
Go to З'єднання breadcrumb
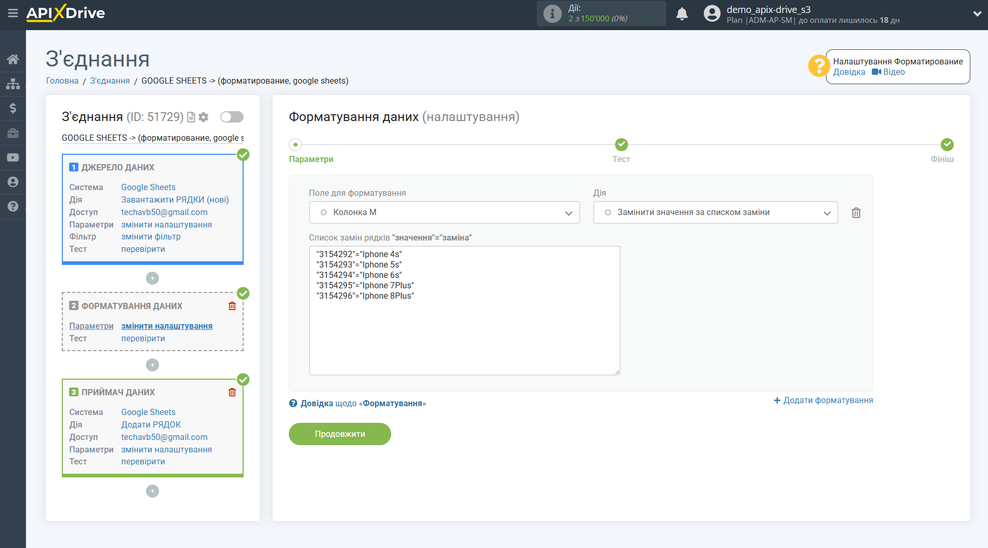pos(110,81)
